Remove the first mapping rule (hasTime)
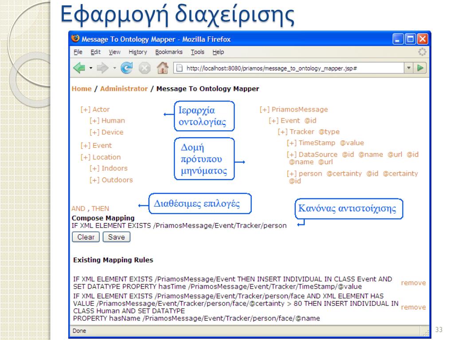This screenshot has height=340, width=454. click(413, 283)
